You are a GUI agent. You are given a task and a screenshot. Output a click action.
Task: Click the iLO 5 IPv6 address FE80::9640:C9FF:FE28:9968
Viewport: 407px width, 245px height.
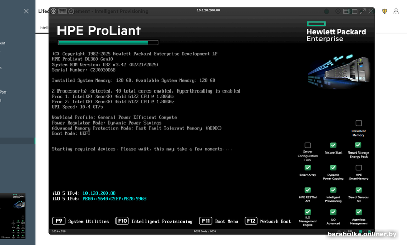coord(114,199)
